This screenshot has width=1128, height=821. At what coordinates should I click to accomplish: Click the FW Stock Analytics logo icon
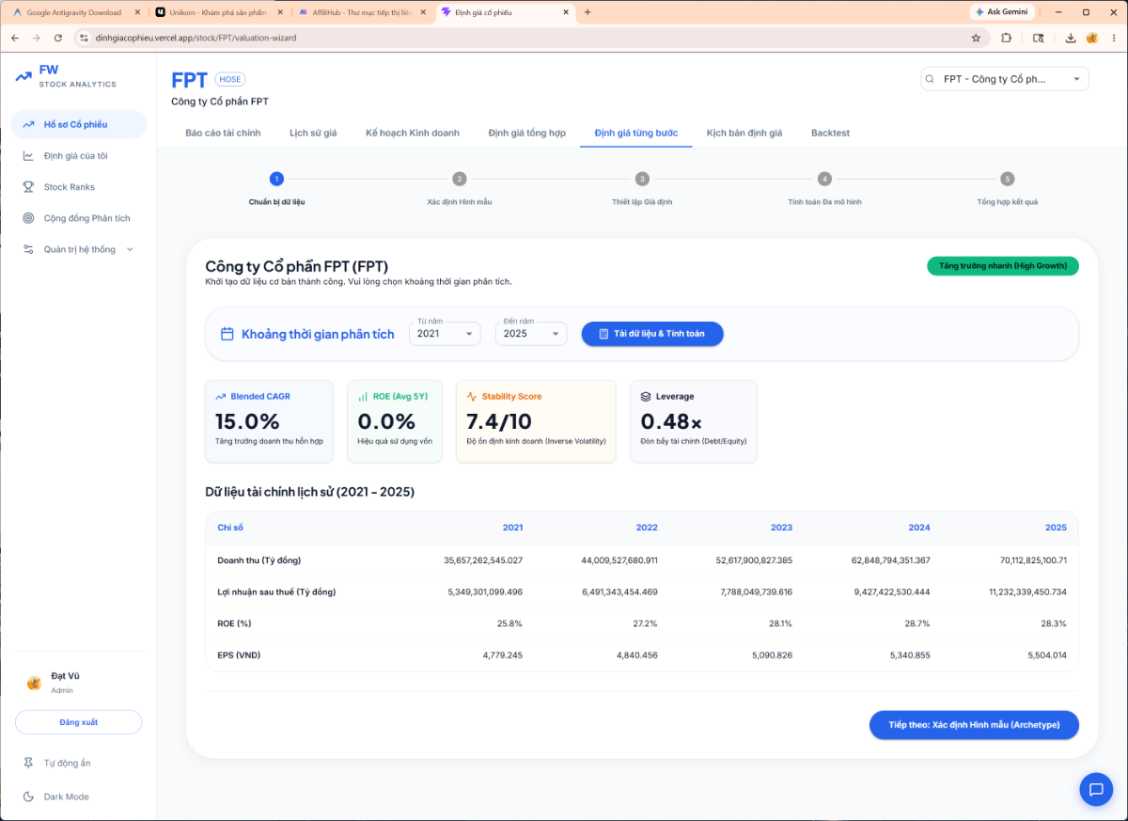tap(23, 76)
